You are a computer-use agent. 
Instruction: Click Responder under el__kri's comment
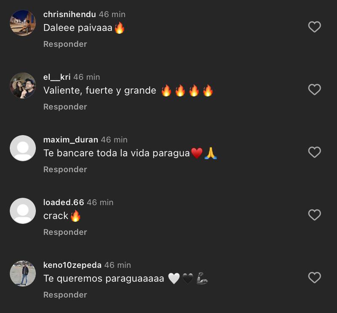[65, 107]
